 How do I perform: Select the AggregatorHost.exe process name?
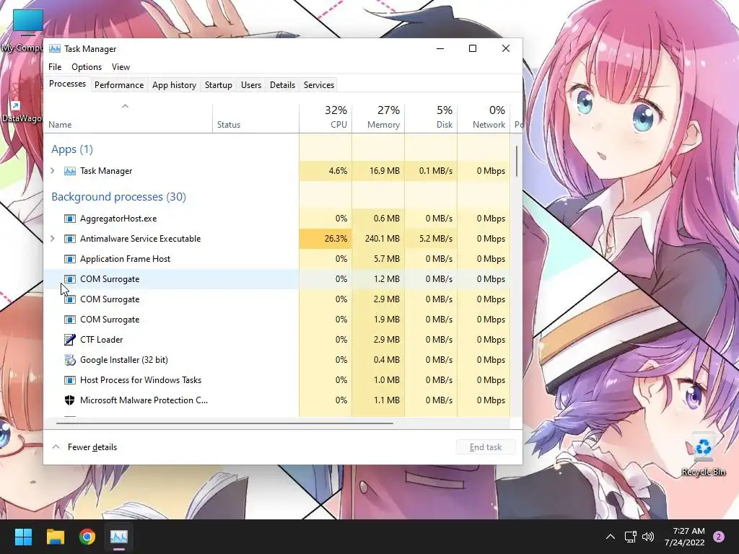[118, 218]
